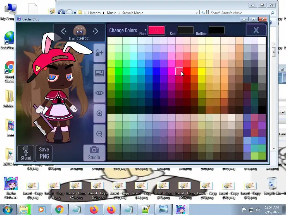Click the Explorer scrollbar up arrow
This screenshot has width=286, height=215.
(274, 45)
